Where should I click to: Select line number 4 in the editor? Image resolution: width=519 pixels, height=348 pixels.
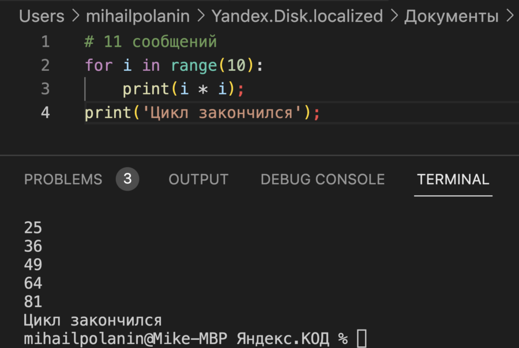[45, 112]
